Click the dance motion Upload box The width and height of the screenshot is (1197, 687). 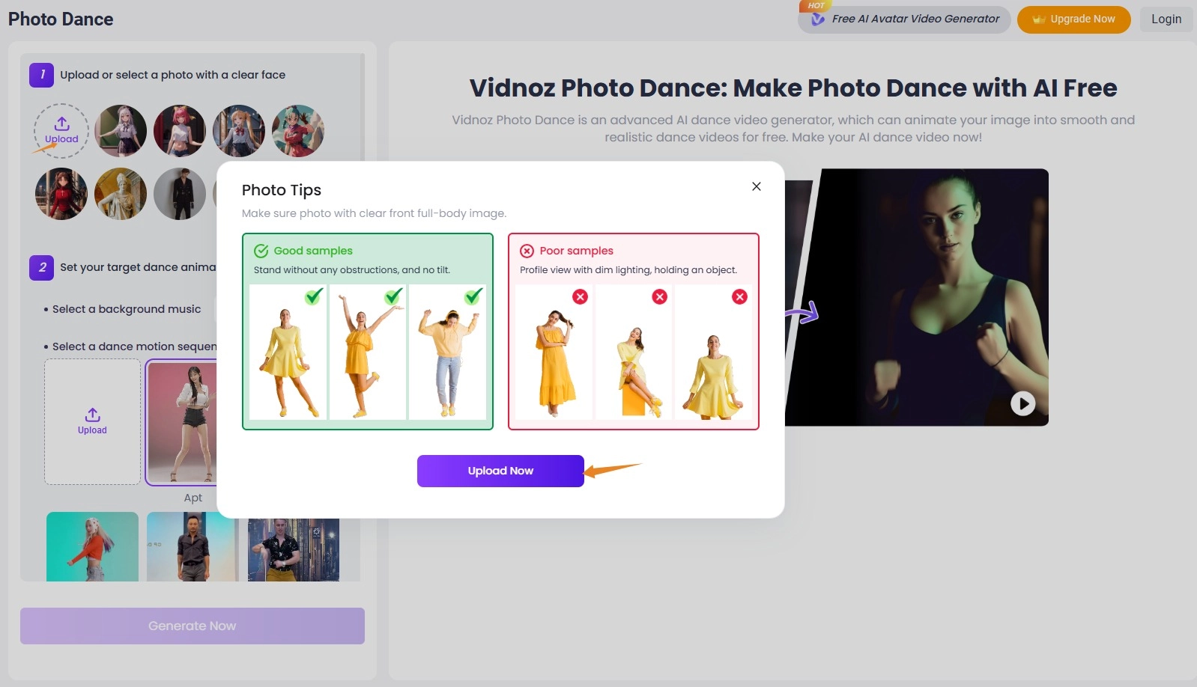(x=92, y=421)
